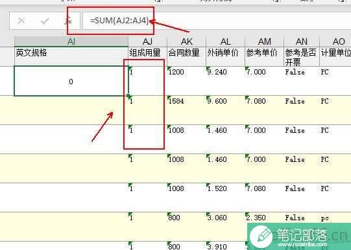Select PC in the 1584 row
351x250 pixels.
[x=335, y=110]
